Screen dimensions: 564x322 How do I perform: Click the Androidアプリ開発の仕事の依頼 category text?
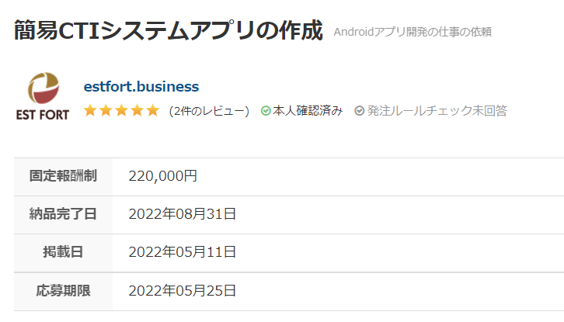pyautogui.click(x=413, y=32)
